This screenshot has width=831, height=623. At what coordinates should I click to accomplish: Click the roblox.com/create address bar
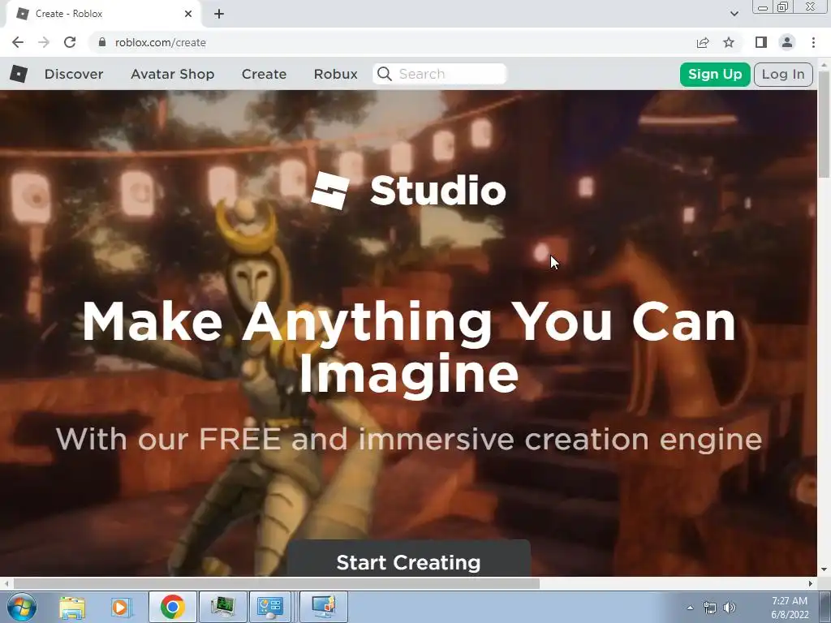click(392, 42)
